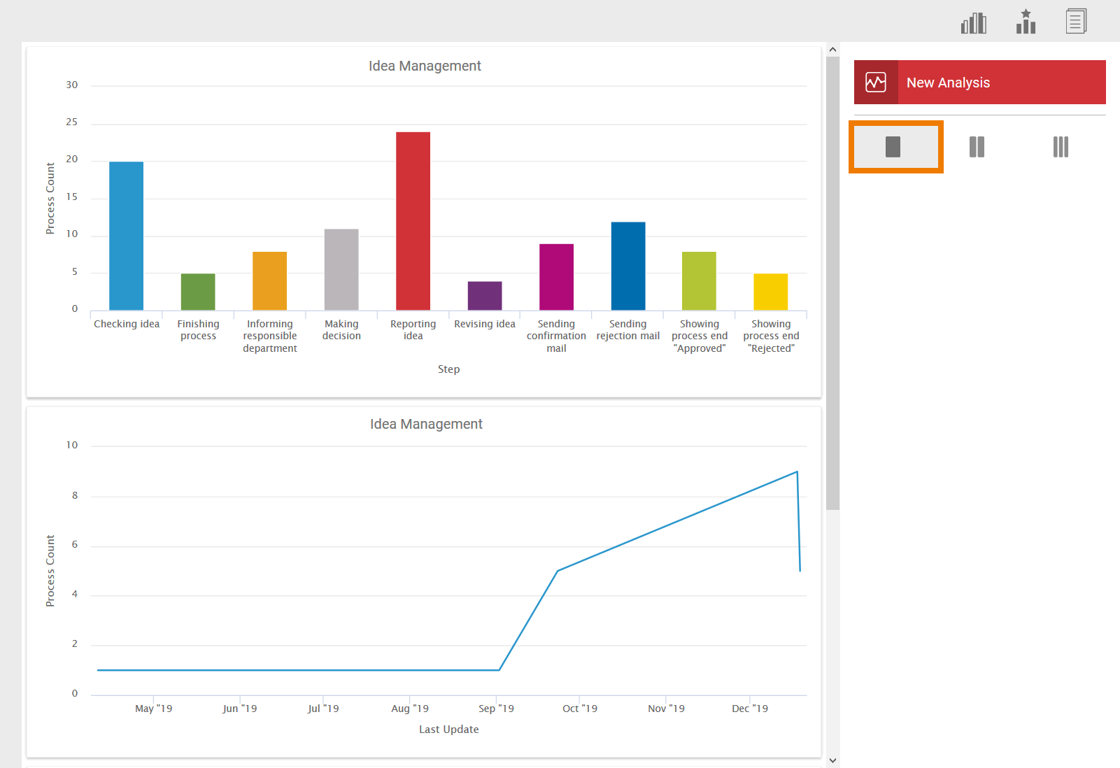Click the line chart's peak data point
Image resolution: width=1120 pixels, height=768 pixels.
797,472
